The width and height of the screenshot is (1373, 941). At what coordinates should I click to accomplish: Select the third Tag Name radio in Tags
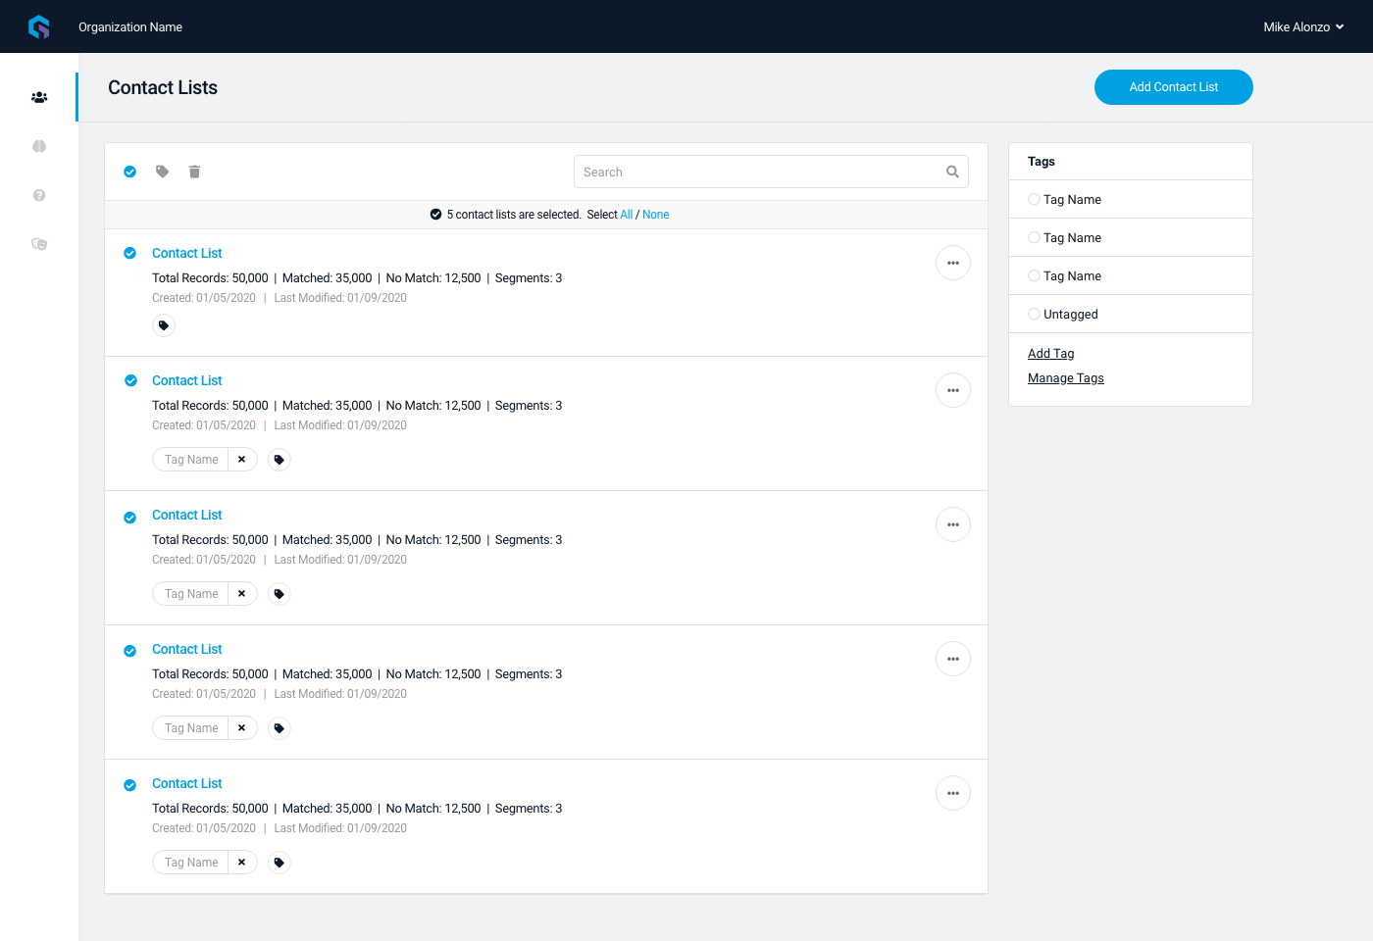tap(1034, 275)
